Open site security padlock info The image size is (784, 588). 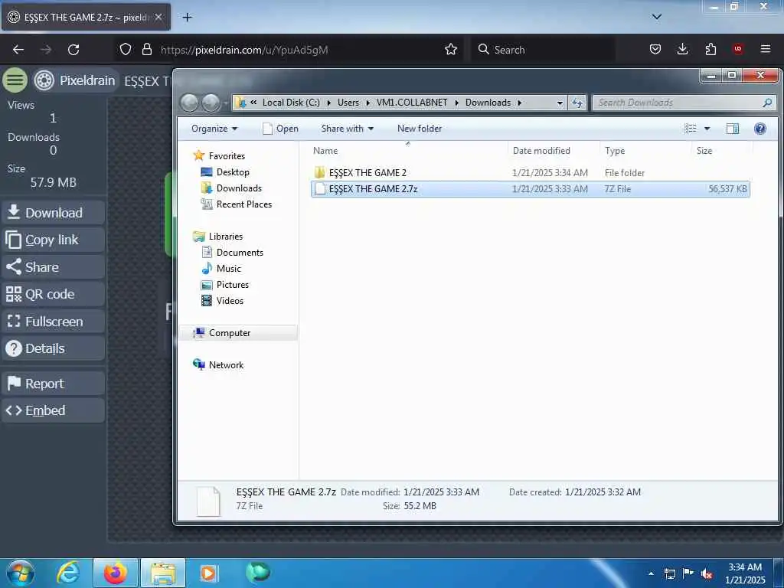(x=146, y=50)
